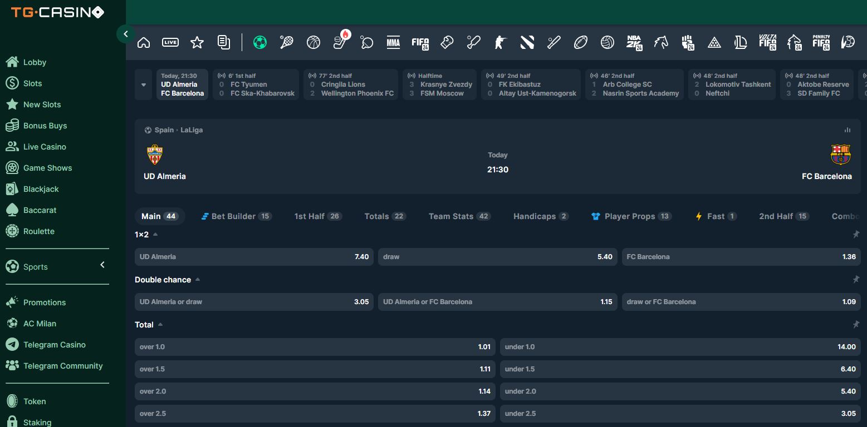Open the 2nd Half tab
The image size is (867, 427).
coord(784,216)
